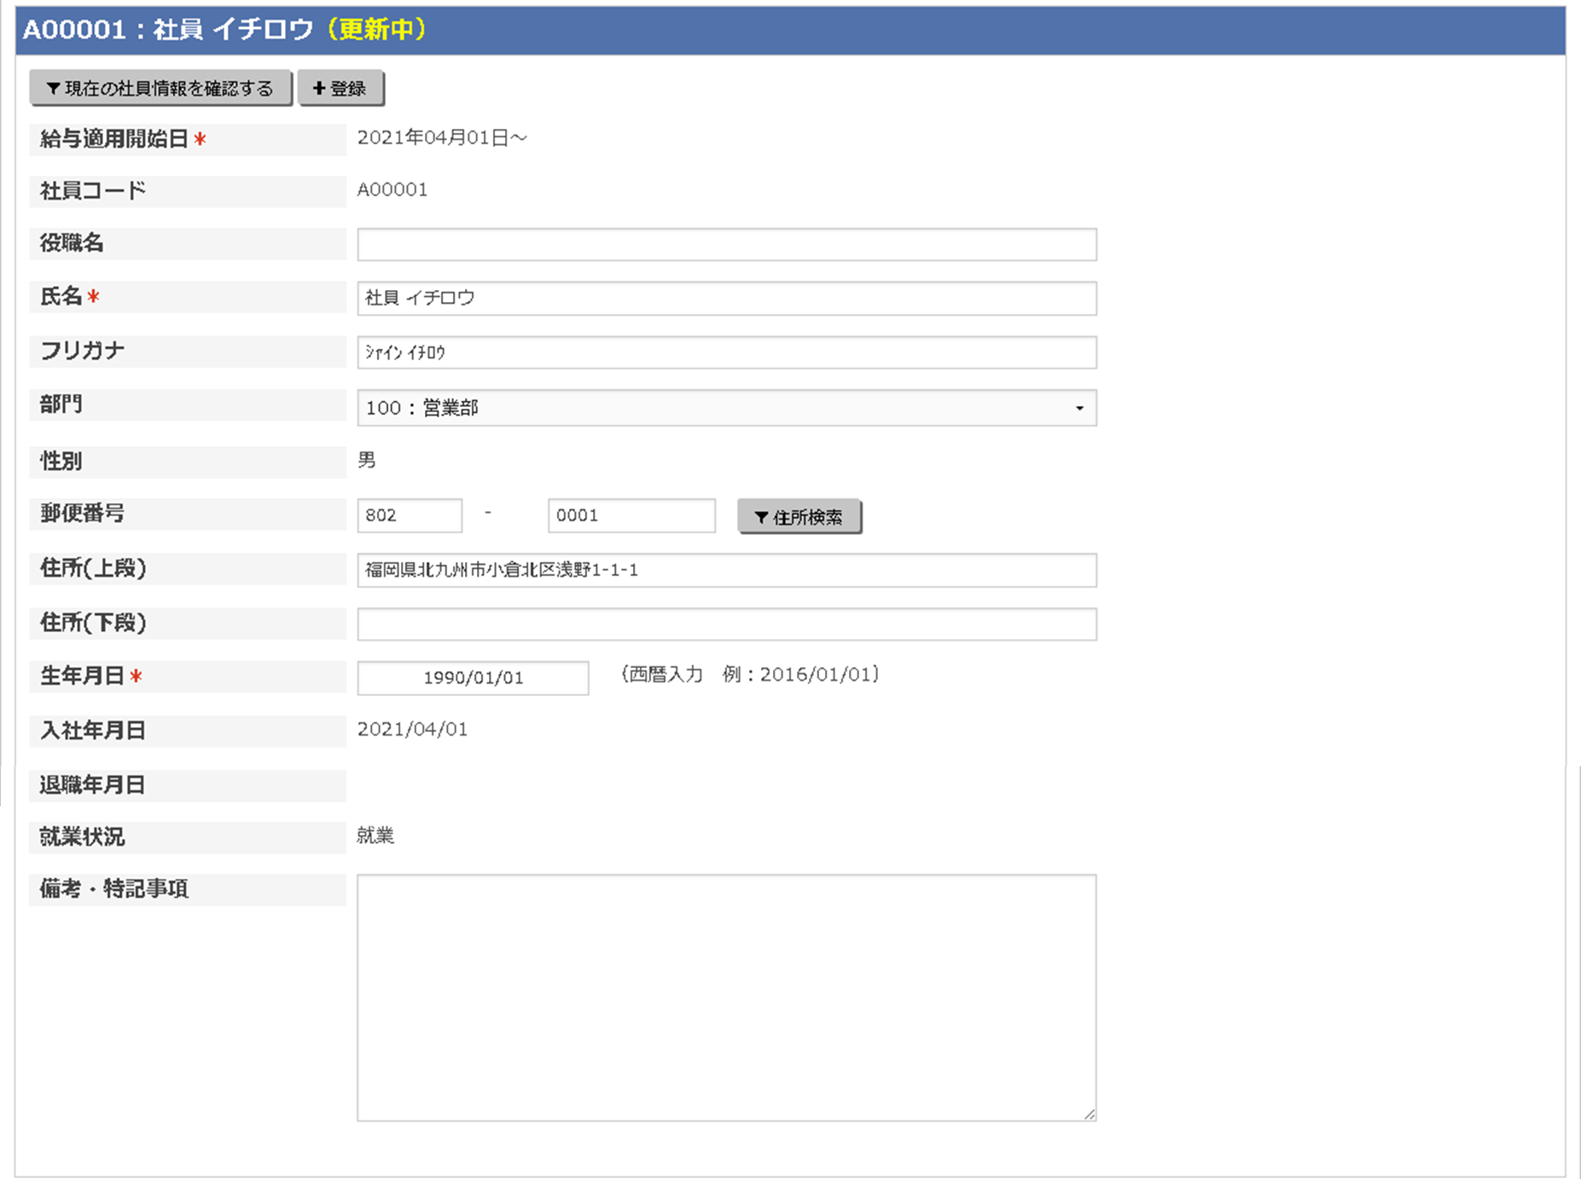Click the フリガナ input field

tap(726, 352)
